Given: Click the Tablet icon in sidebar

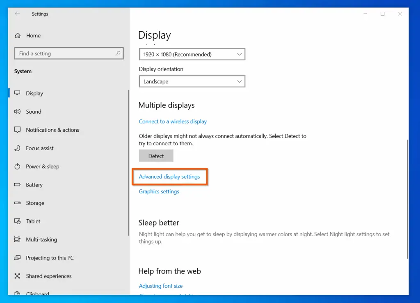Looking at the screenshot, I should pyautogui.click(x=17, y=221).
